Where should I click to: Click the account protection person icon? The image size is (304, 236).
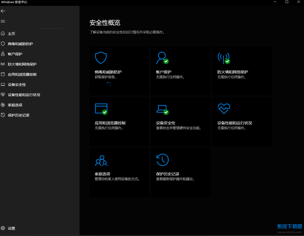coord(162,58)
